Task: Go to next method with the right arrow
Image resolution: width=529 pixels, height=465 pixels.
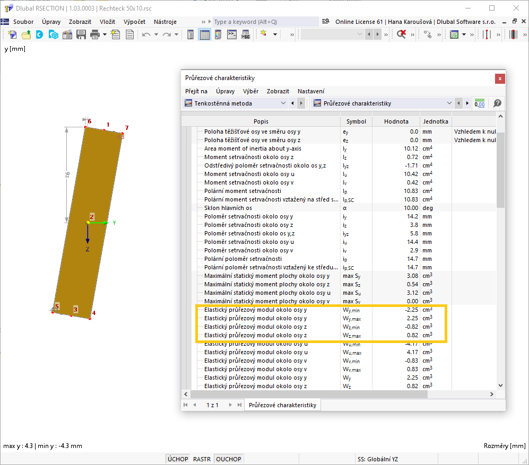Action: click(x=301, y=103)
